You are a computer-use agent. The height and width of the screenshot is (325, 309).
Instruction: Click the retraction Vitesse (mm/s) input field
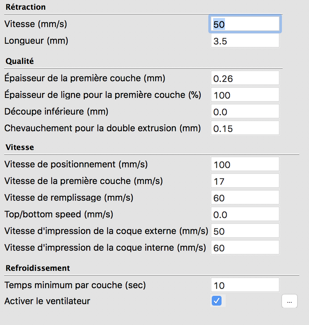(x=245, y=24)
